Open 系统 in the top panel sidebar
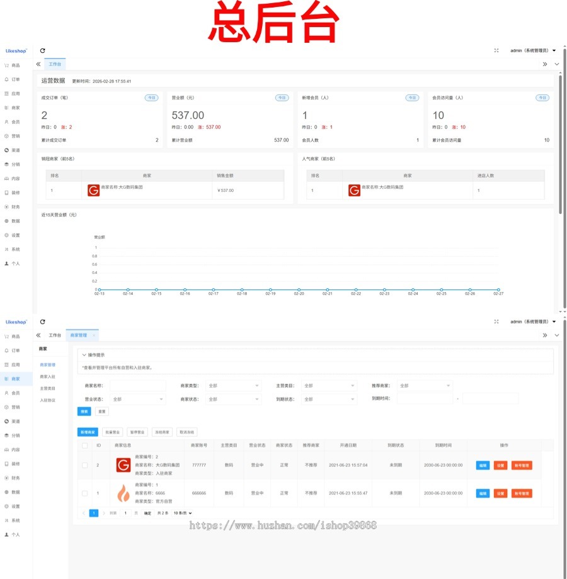Image resolution: width=567 pixels, height=579 pixels. coord(13,249)
